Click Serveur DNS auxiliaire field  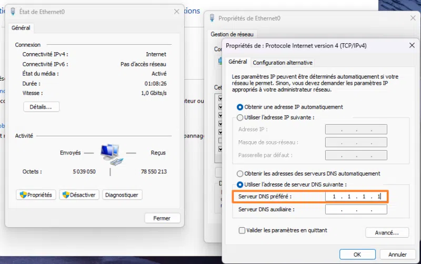pos(356,209)
